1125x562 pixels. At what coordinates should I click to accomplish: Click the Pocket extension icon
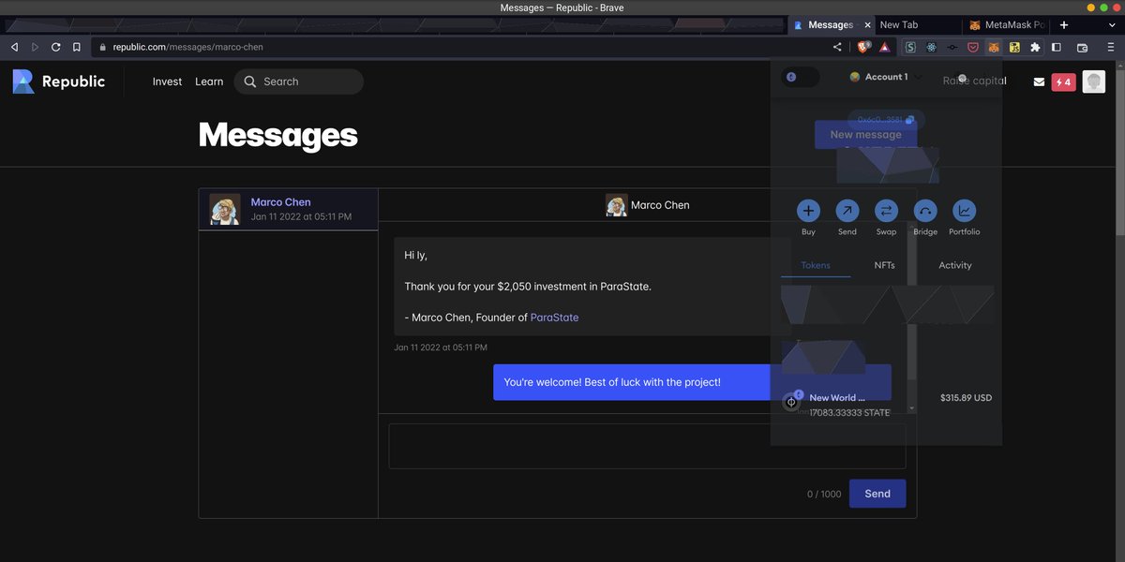[973, 47]
